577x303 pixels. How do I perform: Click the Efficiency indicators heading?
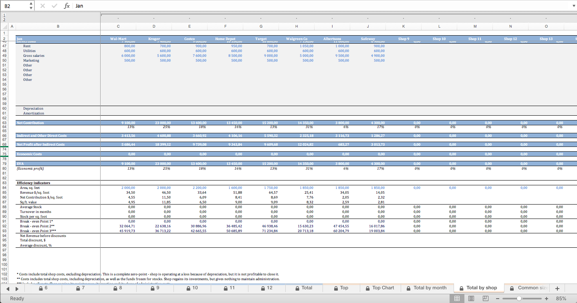(x=33, y=183)
